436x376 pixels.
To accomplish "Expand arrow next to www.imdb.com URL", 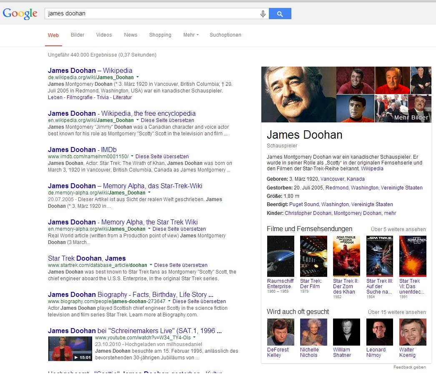I will click(x=132, y=156).
